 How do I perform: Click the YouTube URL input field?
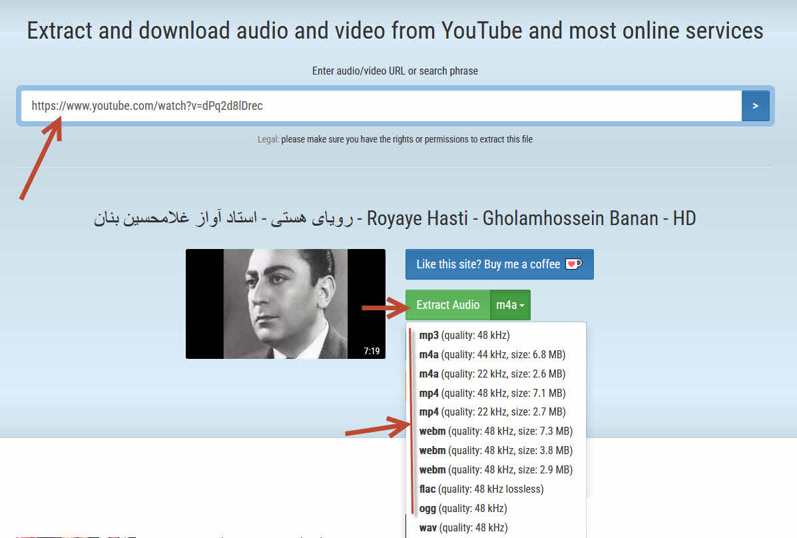tap(382, 106)
